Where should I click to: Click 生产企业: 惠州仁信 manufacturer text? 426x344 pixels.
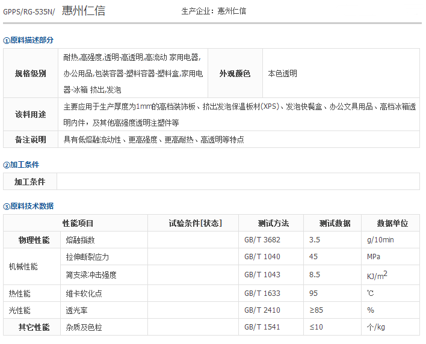[x=214, y=11]
